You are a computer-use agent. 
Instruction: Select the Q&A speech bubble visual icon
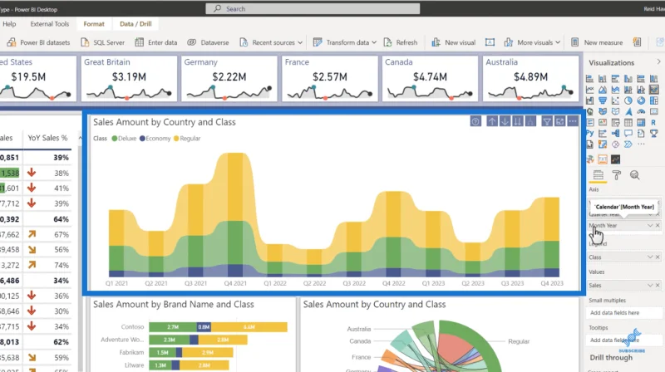628,133
